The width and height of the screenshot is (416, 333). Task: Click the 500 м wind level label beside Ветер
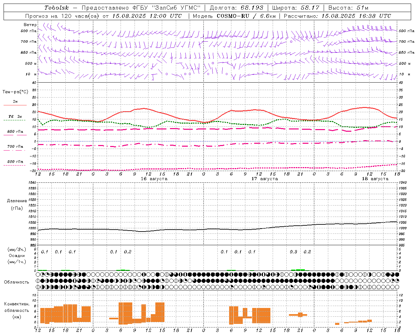tap(31, 64)
